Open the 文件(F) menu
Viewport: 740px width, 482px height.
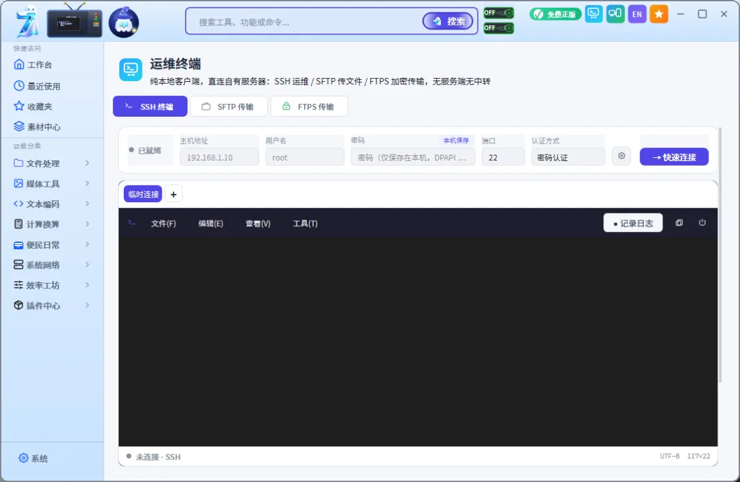coord(163,224)
